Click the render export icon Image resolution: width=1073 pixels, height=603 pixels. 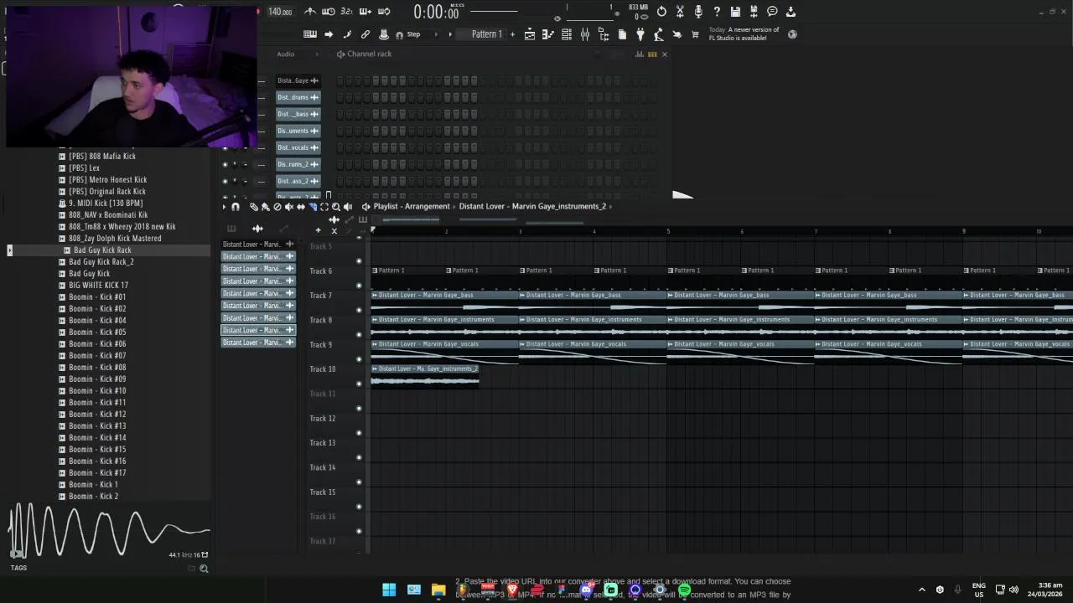tap(754, 12)
